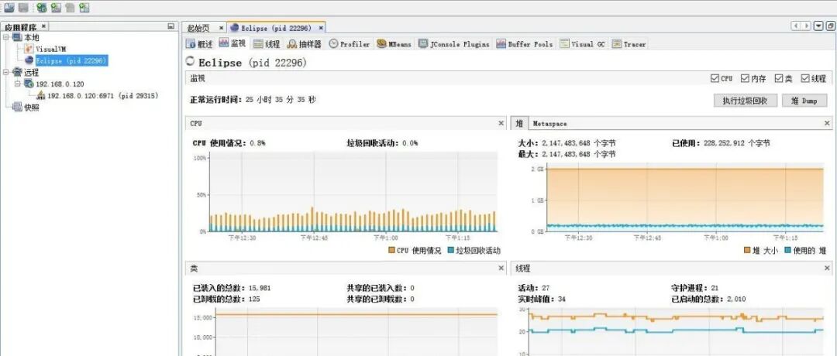The height and width of the screenshot is (356, 837).
Task: Minimize the 应用程序 panel via its corner icon
Action: tap(170, 26)
